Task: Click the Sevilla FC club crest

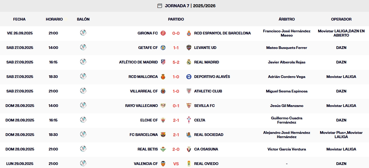Action: pyautogui.click(x=189, y=106)
